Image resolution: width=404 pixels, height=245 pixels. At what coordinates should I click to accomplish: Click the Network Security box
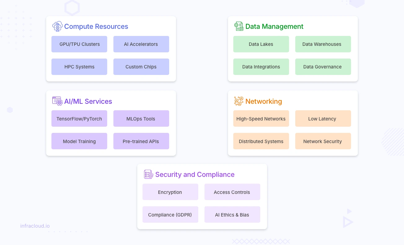[x=323, y=141]
